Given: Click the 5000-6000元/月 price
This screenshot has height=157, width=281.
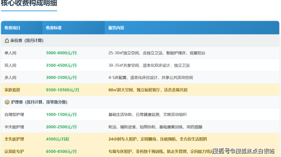Looking at the screenshot, I should [61, 53].
